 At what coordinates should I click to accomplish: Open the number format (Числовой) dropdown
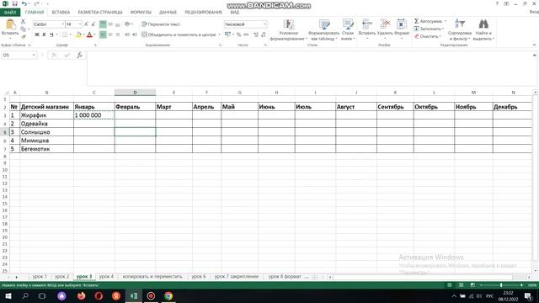click(x=264, y=24)
